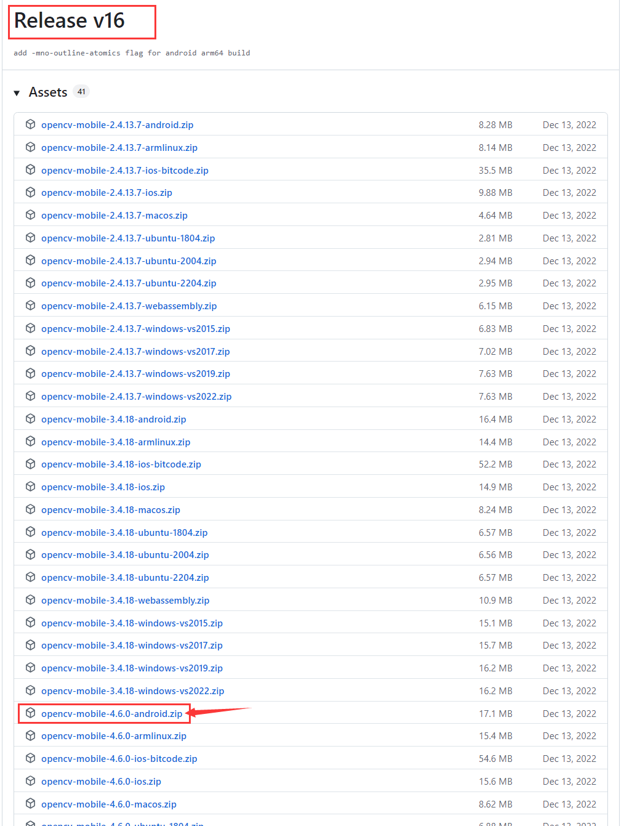Click package icon beside 2.4.13.7-armlinux.zip
Image resolution: width=632 pixels, height=826 pixels.
(x=30, y=147)
